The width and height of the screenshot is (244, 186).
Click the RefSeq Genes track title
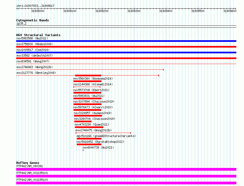pos(28,163)
